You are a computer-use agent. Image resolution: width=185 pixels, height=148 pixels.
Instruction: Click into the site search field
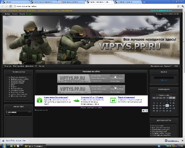tap(164, 78)
